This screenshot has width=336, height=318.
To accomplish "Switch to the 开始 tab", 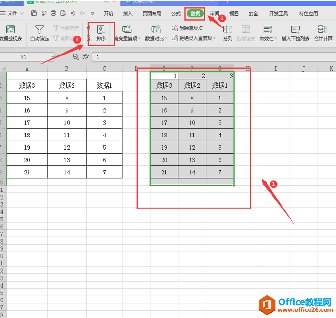I will [108, 13].
